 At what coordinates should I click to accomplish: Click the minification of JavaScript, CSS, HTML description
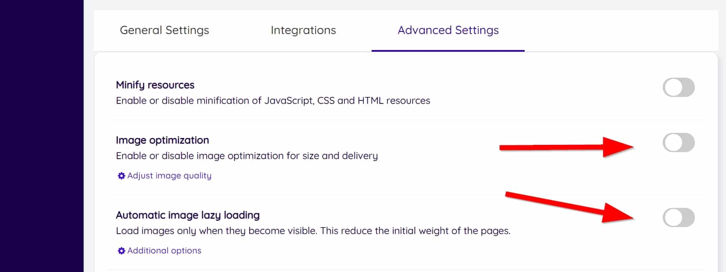point(273,101)
